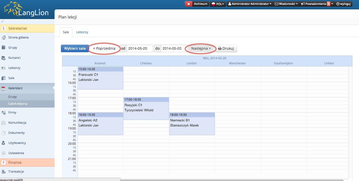Image resolution: width=359 pixels, height=181 pixels.
Task: Click the Strona główna home icon
Action: point(4,38)
